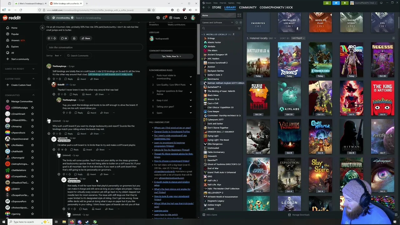The image size is (400, 225).
Task: Open Steam notifications bell button
Action: pyautogui.click(x=345, y=3)
